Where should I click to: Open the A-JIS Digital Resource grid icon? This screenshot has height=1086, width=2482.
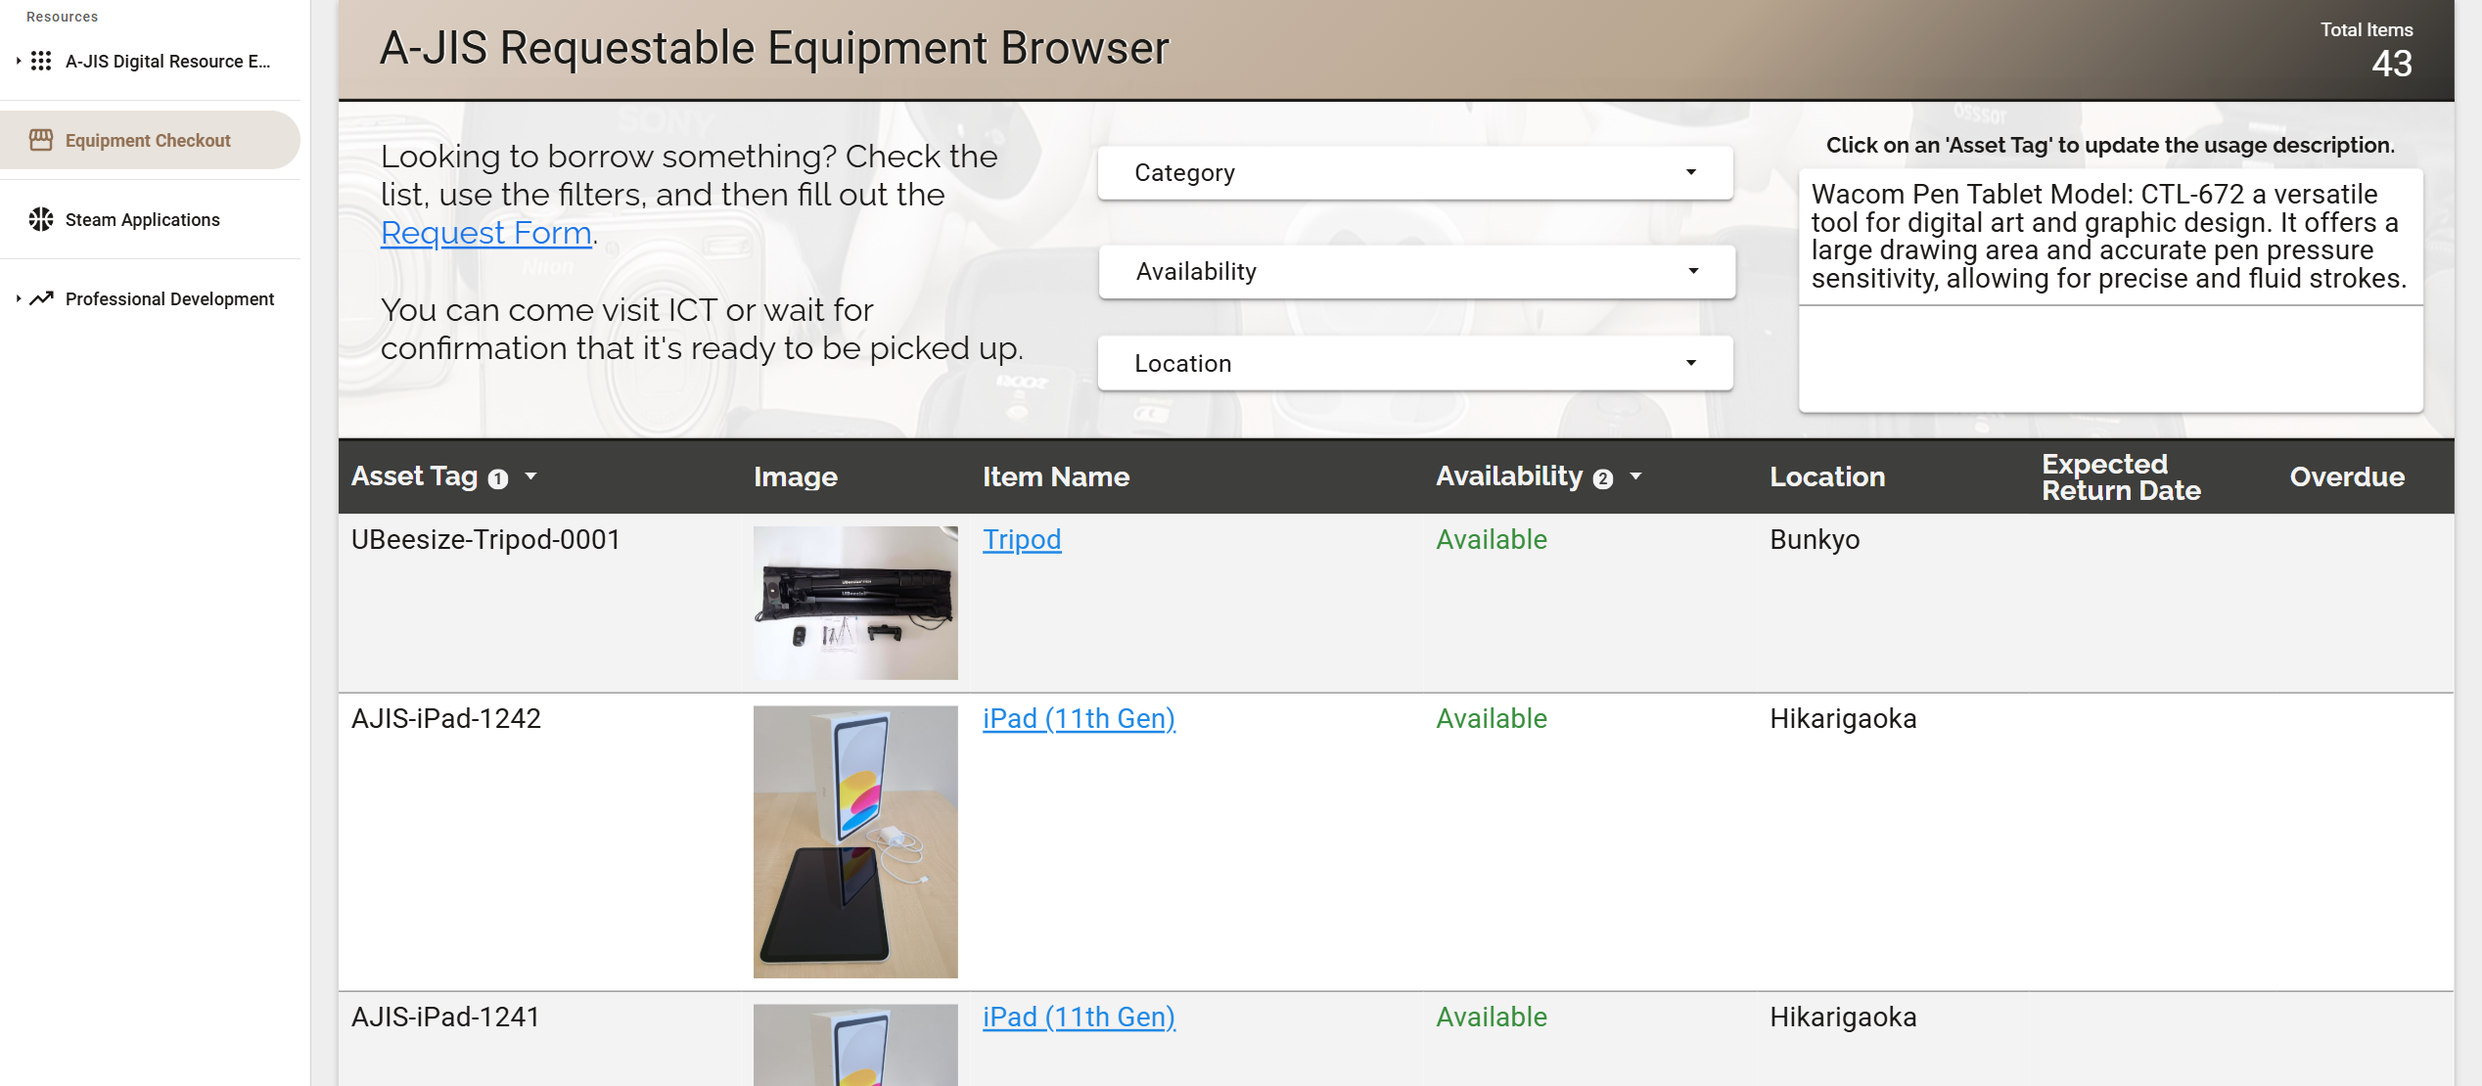pyautogui.click(x=40, y=61)
